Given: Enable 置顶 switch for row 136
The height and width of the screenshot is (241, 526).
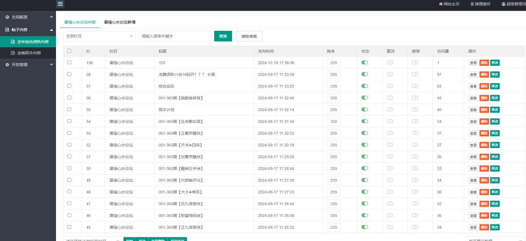Looking at the screenshot, I should [390, 62].
